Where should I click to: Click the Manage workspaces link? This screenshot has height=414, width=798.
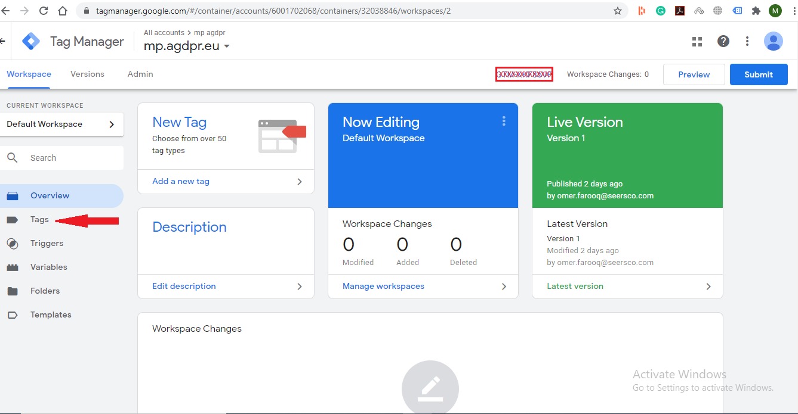click(x=383, y=287)
